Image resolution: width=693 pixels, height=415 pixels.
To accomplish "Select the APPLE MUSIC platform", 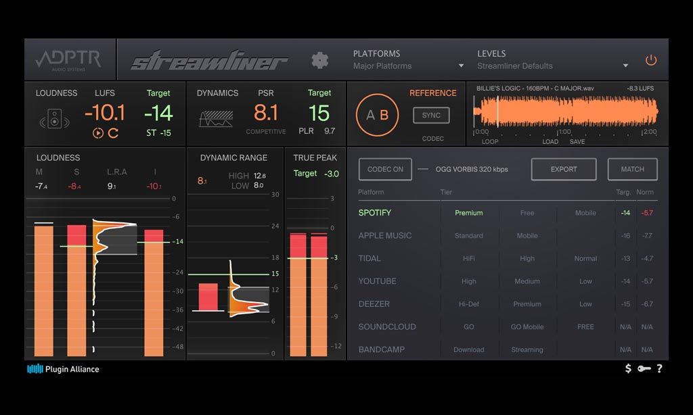I will click(x=385, y=236).
